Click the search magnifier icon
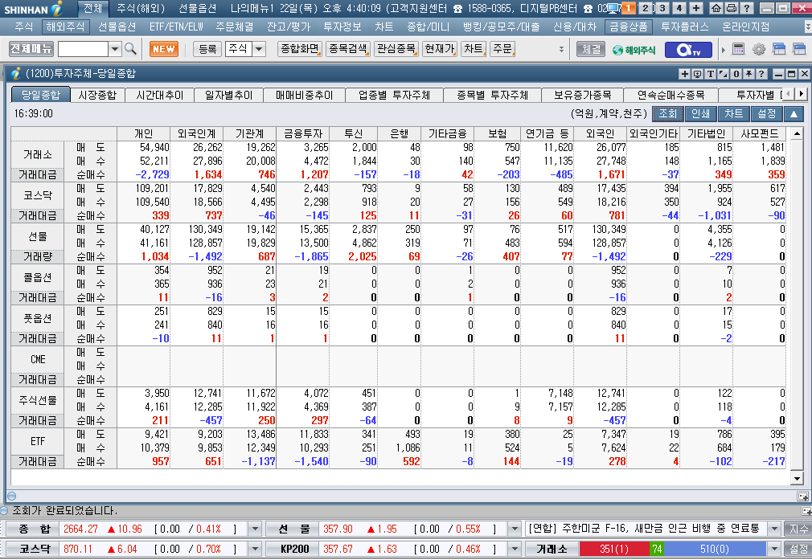The image size is (812, 560). click(130, 49)
